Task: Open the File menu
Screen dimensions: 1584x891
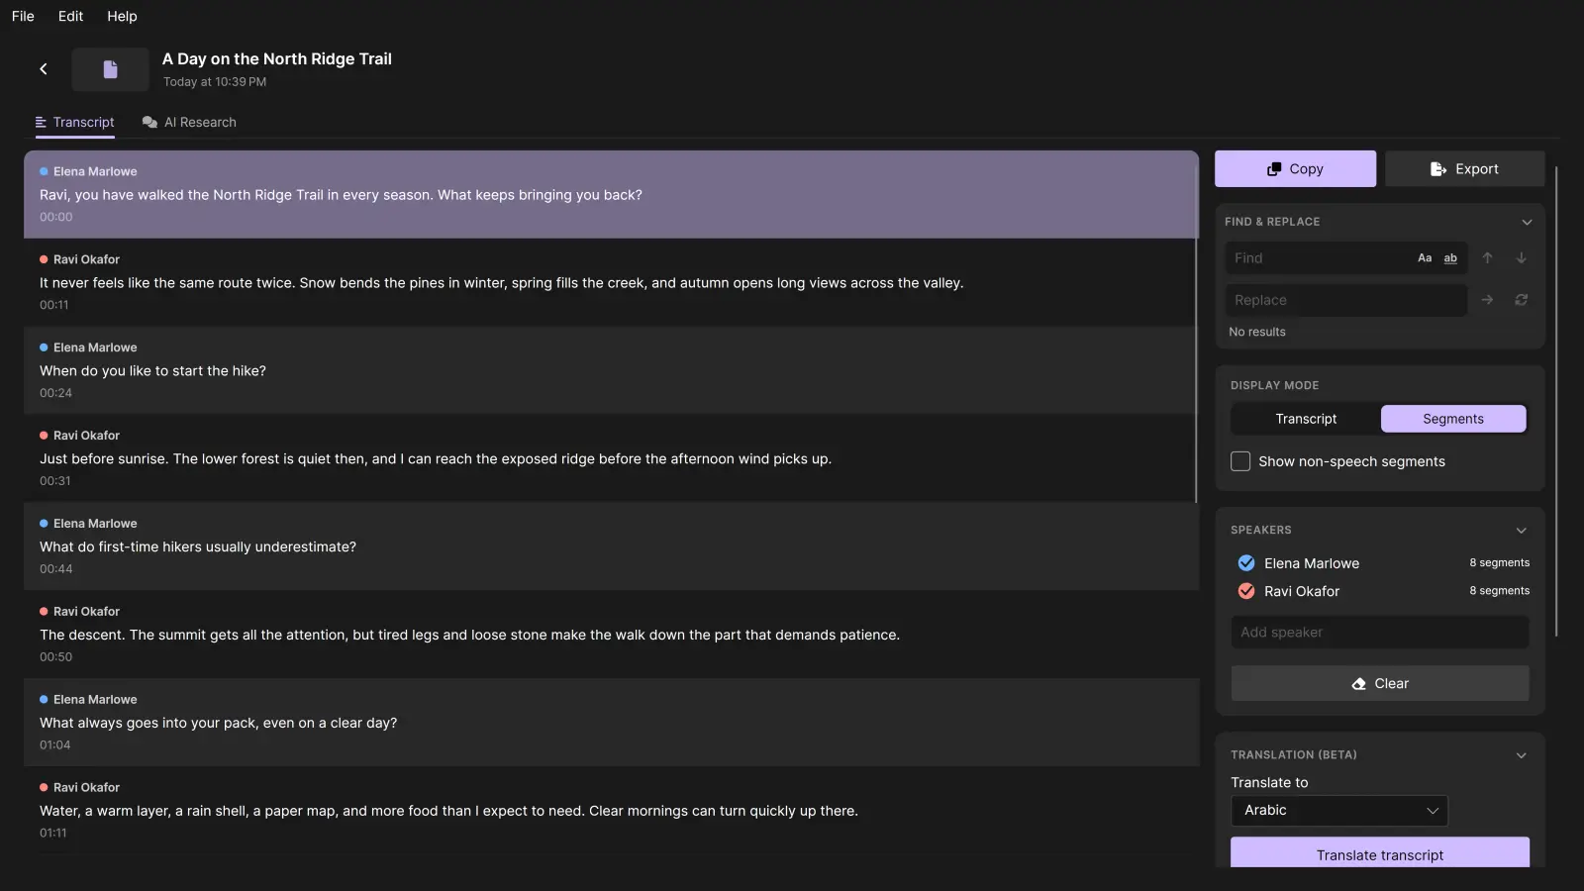Action: coord(23,16)
